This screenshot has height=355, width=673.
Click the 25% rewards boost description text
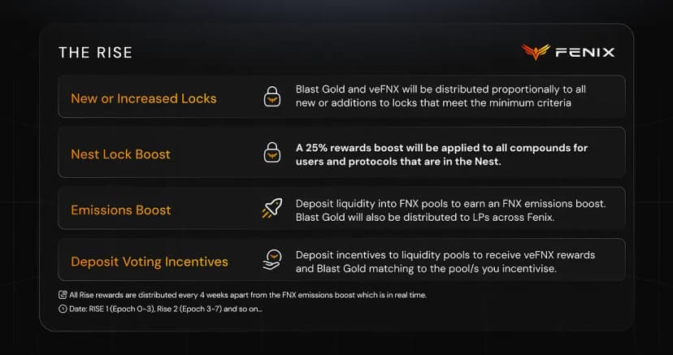click(x=441, y=154)
